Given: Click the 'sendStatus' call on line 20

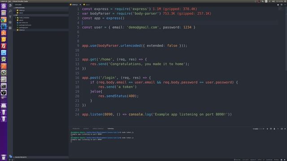Looking at the screenshot, I should pos(116,96).
